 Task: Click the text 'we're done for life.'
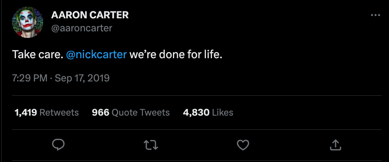pos(176,55)
